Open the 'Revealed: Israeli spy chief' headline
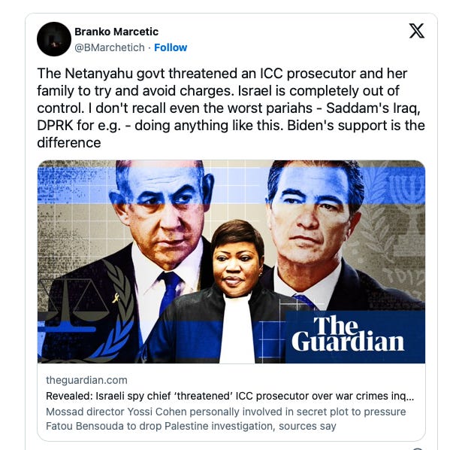The height and width of the screenshot is (450, 459). click(x=230, y=396)
